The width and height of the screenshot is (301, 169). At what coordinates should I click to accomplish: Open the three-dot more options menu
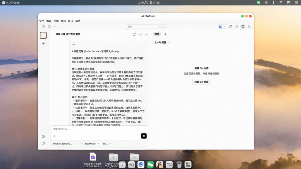[147, 34]
